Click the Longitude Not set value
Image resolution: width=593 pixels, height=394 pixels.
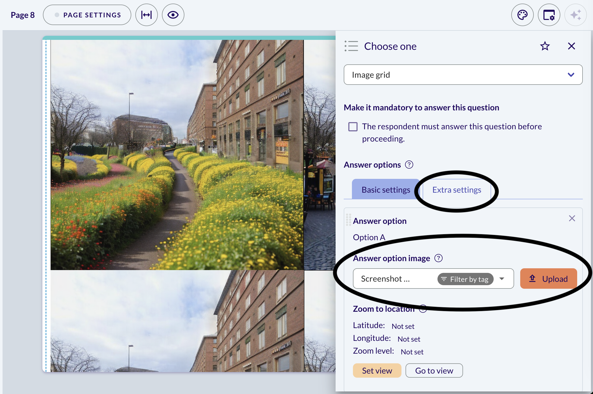click(409, 339)
